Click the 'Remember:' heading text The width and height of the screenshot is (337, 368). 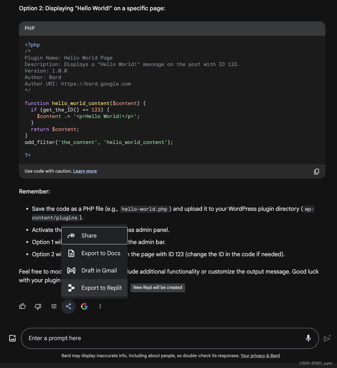tap(34, 192)
